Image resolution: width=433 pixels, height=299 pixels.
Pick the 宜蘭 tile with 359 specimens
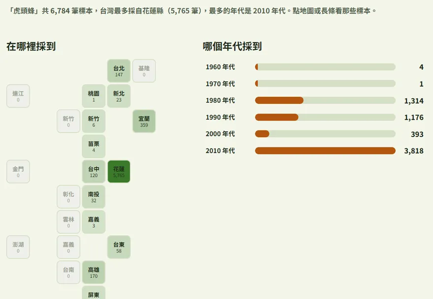pyautogui.click(x=144, y=121)
